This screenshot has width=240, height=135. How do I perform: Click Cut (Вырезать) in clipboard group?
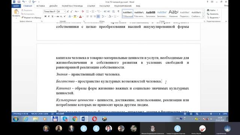tap(27, 10)
